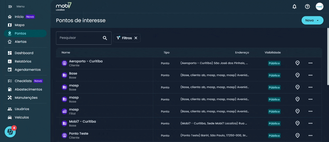
Task: Open the support chat widget icon
Action: click(10, 132)
